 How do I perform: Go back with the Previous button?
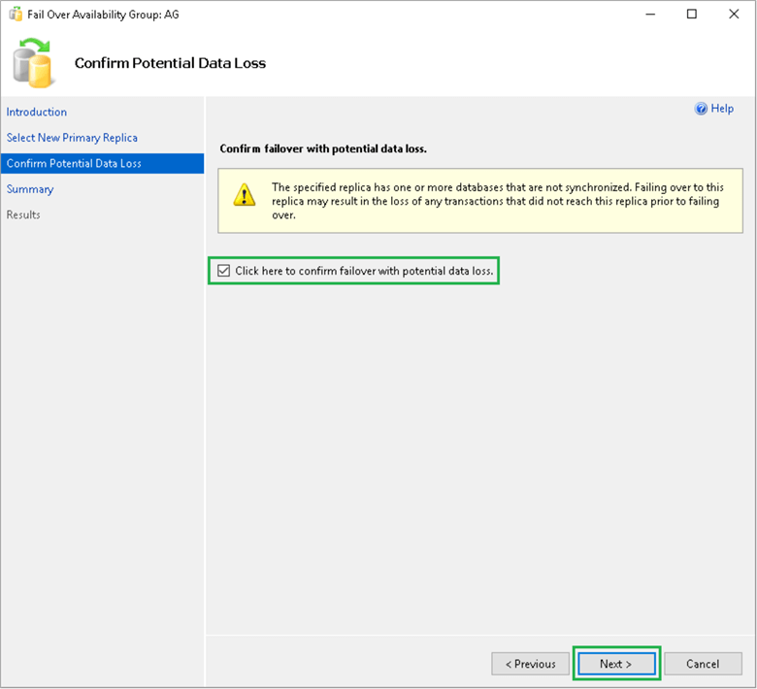coord(530,664)
